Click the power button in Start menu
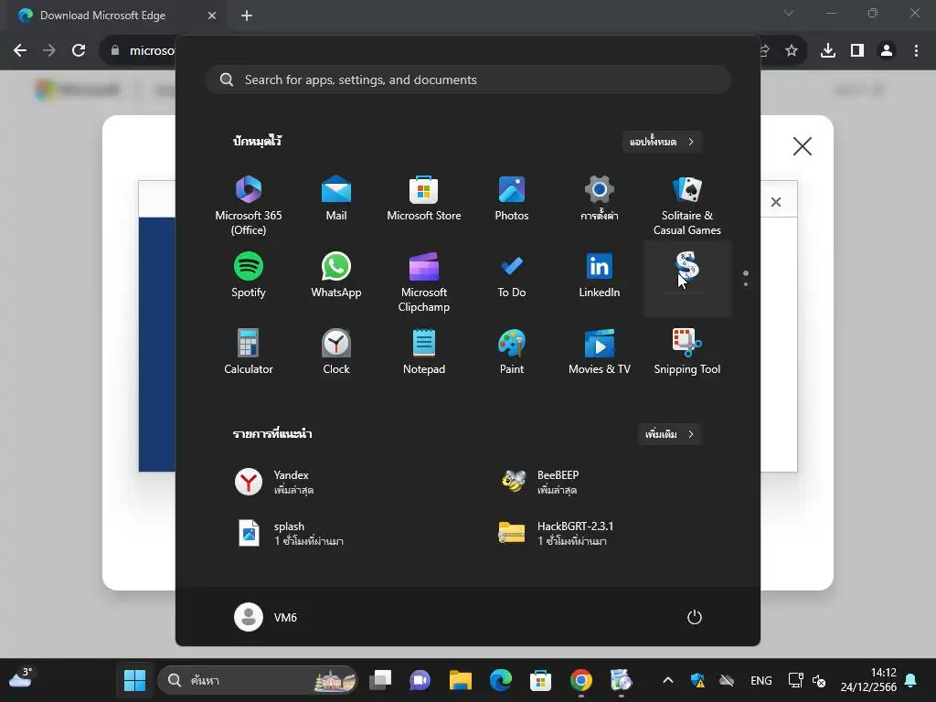This screenshot has width=936, height=702. pyautogui.click(x=695, y=617)
